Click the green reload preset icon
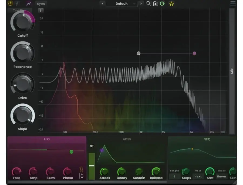The height and width of the screenshot is (185, 243). click(x=162, y=4)
